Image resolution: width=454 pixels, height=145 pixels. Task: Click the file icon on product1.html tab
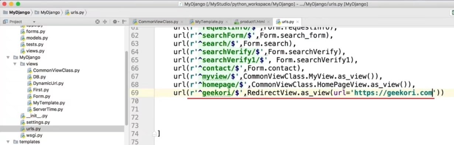pos(236,22)
